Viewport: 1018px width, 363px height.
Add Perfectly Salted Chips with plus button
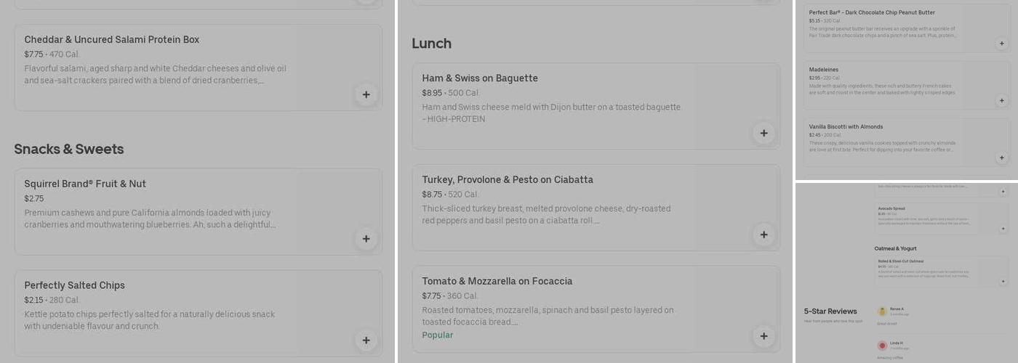366,340
